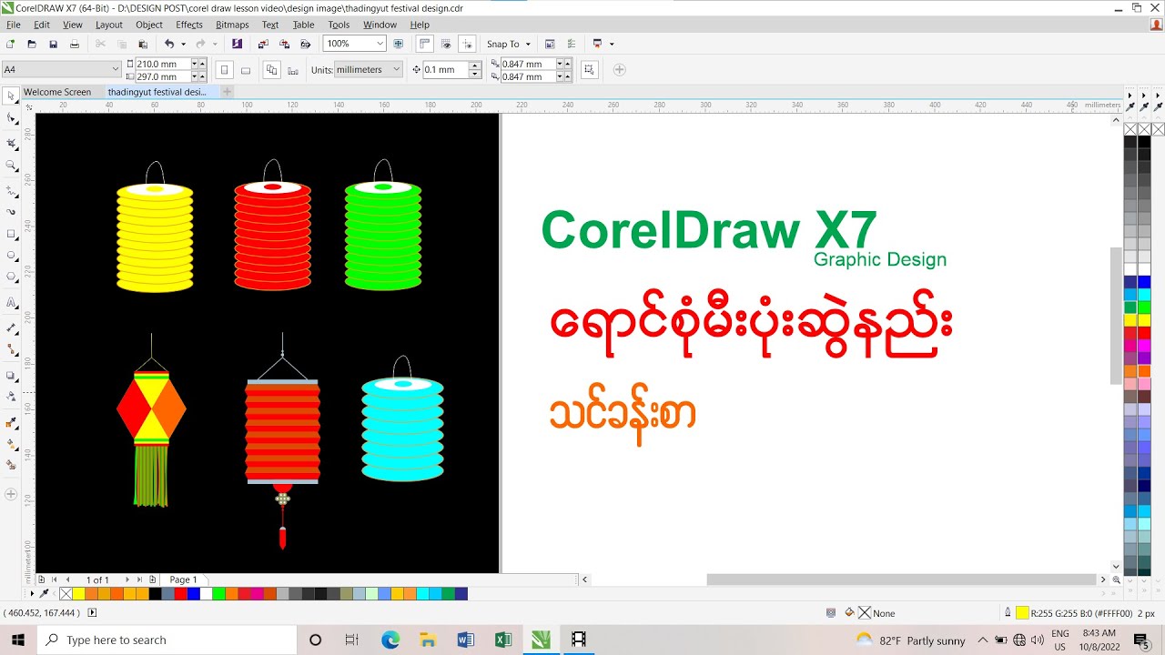This screenshot has height=655, width=1165.
Task: Open the Search content purple icon
Action: [x=237, y=44]
